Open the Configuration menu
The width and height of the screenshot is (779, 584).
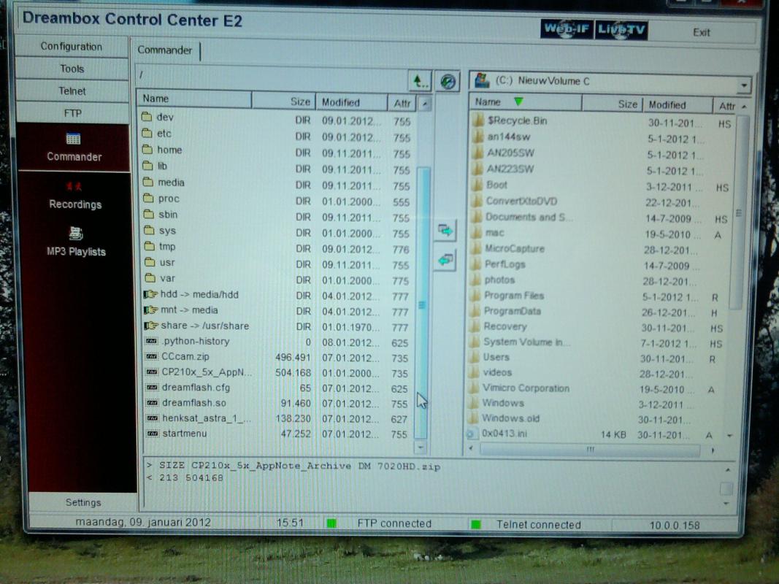pos(72,46)
